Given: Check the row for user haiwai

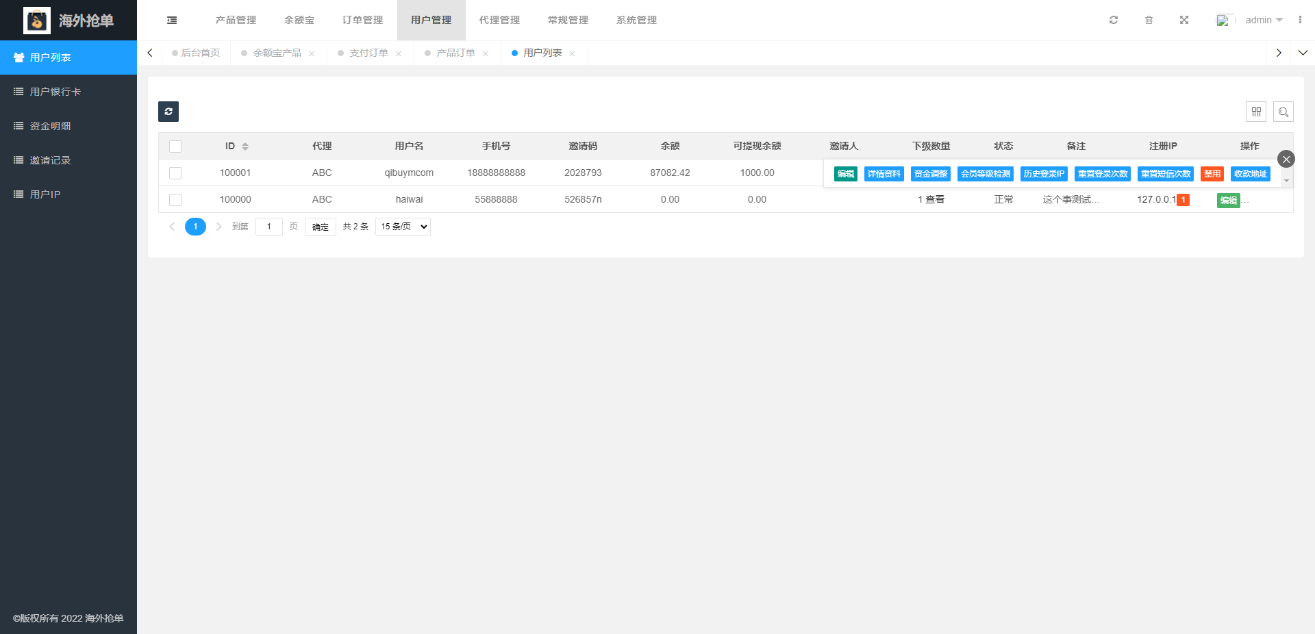Looking at the screenshot, I should click(175, 200).
